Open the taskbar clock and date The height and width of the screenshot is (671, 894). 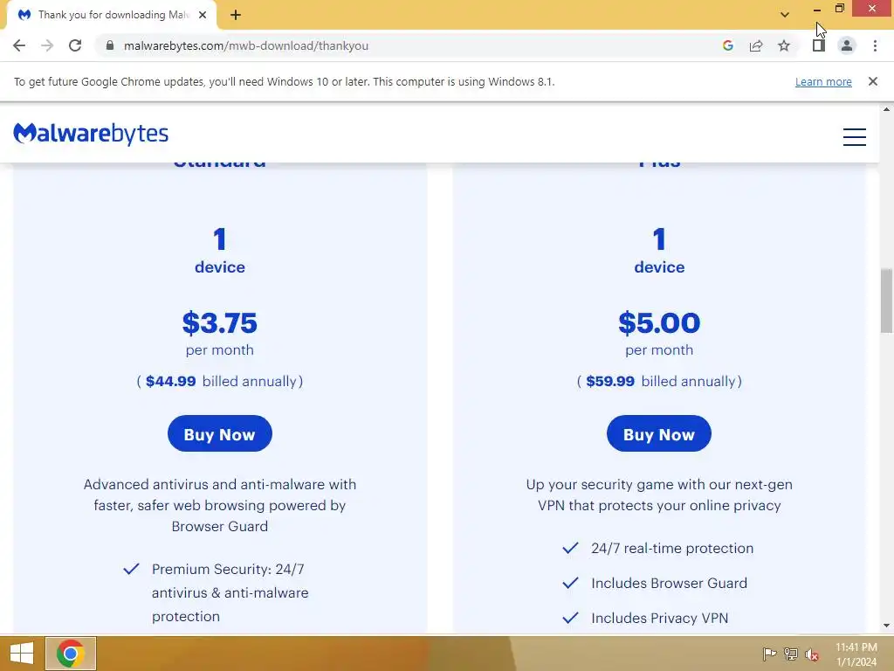pyautogui.click(x=856, y=654)
